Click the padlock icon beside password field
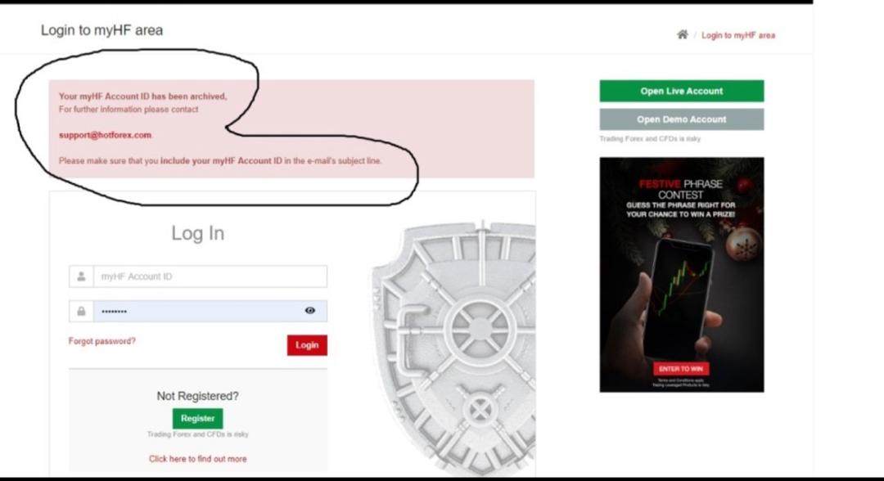This screenshot has width=884, height=481. click(81, 311)
